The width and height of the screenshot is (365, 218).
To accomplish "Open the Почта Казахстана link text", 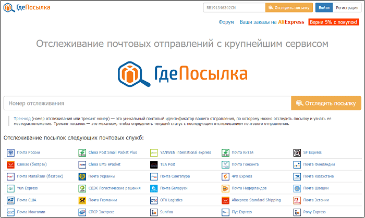I will (319, 176).
